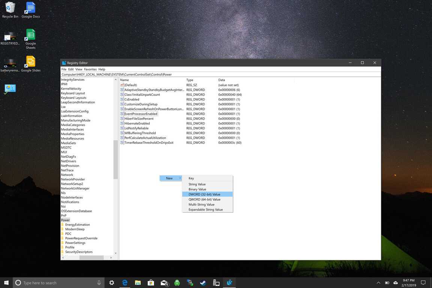
Task: Click the tree pane scroll-down arrow
Action: 115,253
